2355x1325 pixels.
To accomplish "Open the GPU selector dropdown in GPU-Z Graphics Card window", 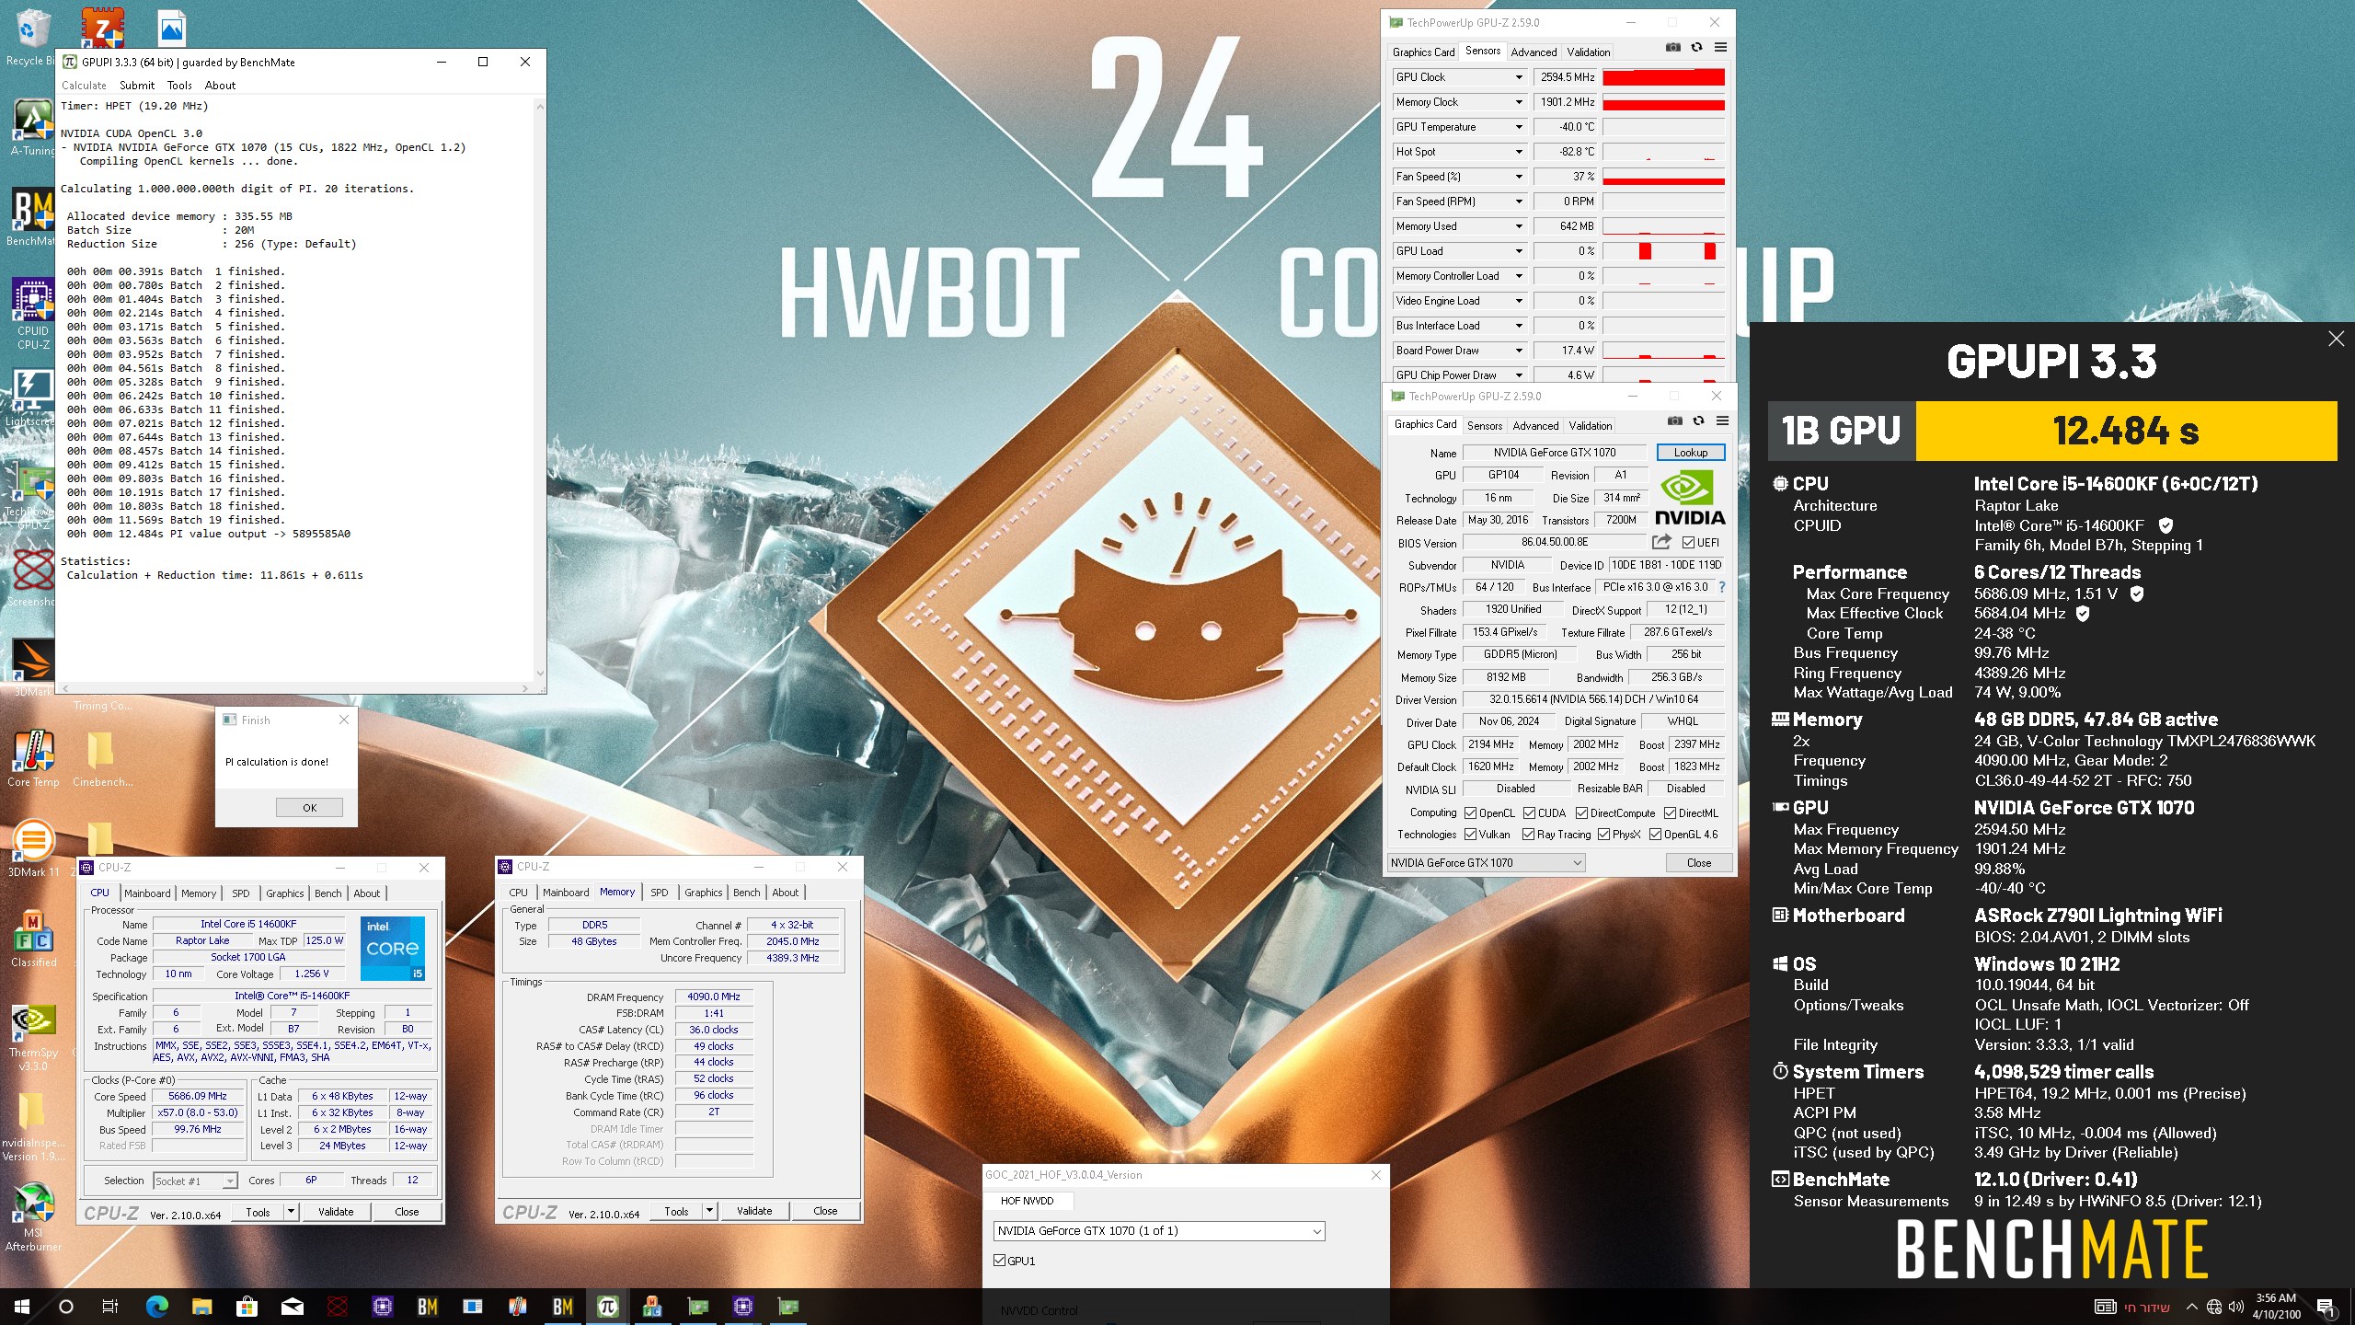I will pyautogui.click(x=1486, y=862).
